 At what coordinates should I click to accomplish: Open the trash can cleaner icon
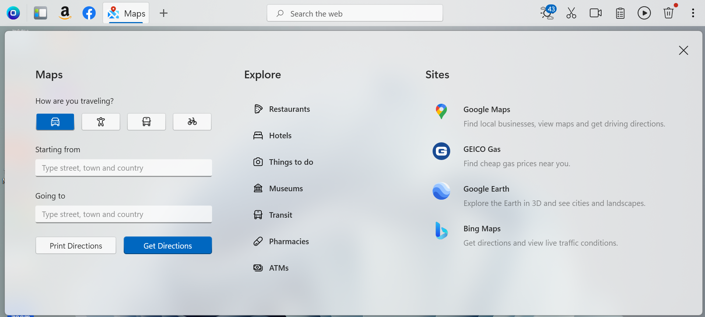(x=669, y=13)
